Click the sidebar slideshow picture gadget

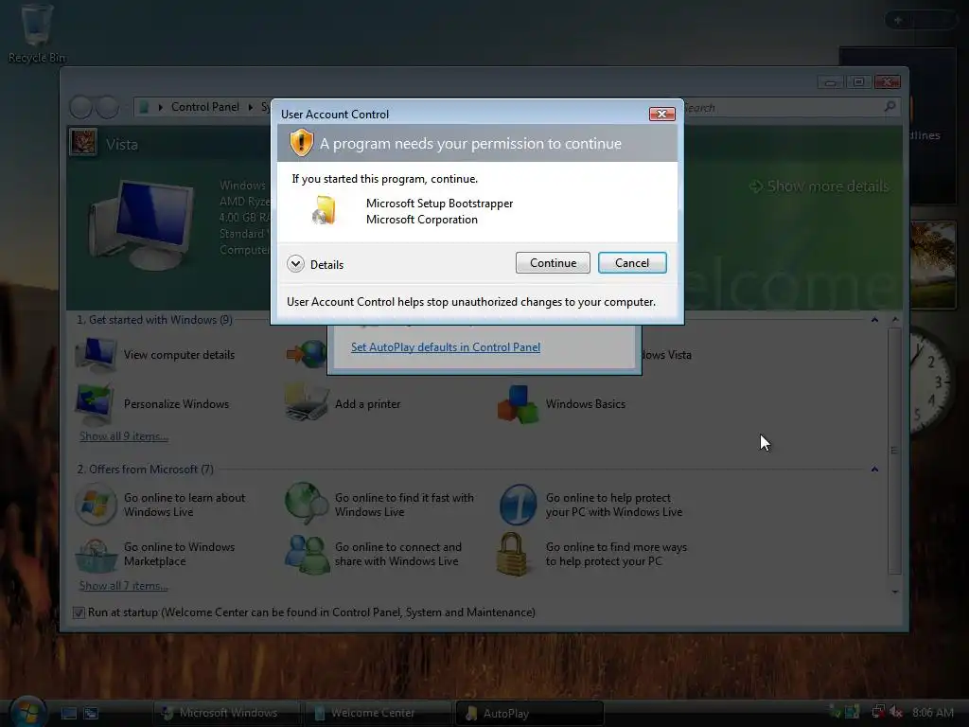933,265
